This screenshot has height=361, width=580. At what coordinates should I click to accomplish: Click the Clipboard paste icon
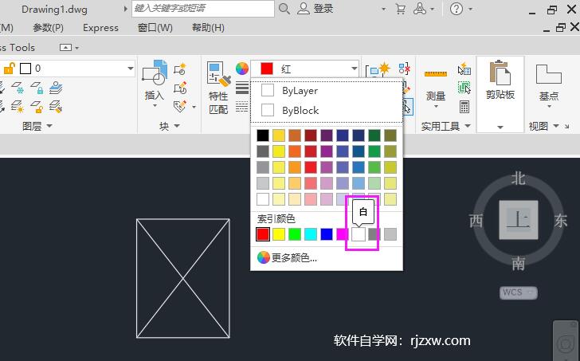500,73
